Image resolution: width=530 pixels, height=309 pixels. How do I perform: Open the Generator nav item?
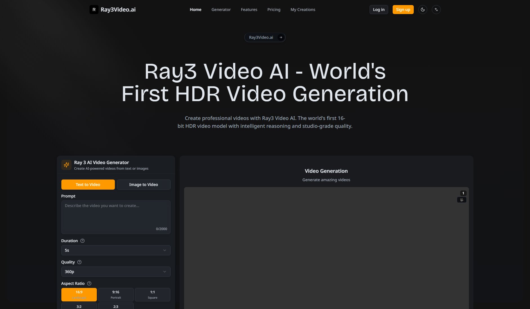point(221,10)
